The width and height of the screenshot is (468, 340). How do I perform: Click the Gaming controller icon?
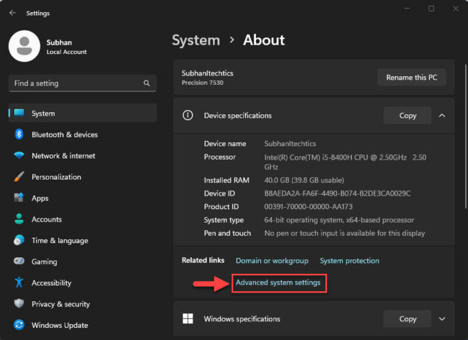click(x=19, y=261)
